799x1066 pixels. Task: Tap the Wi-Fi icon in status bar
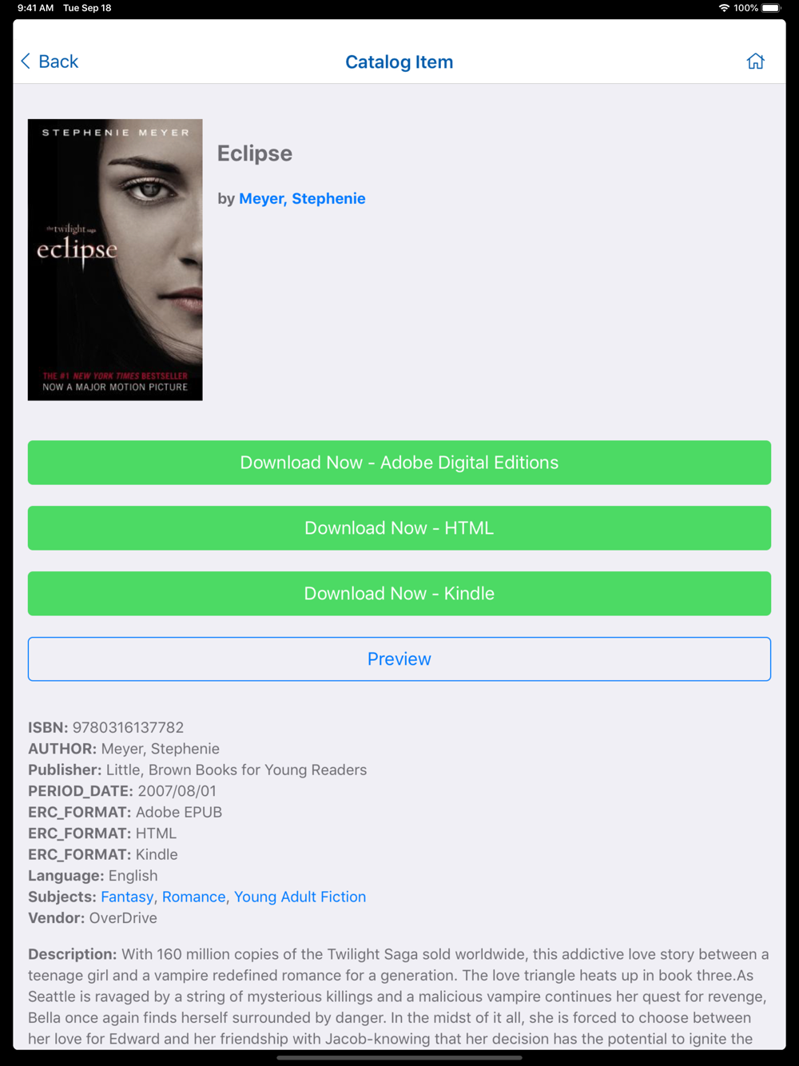click(x=724, y=8)
